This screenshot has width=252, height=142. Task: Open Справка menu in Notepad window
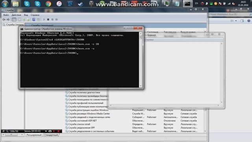point(149,39)
